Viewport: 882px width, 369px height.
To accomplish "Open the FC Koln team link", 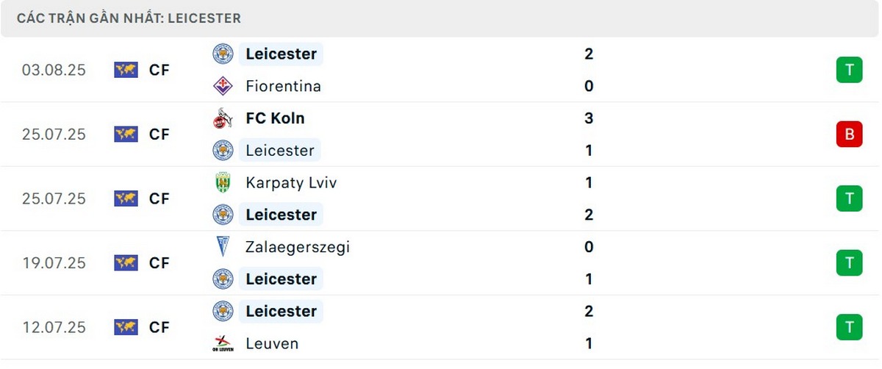I will click(275, 118).
